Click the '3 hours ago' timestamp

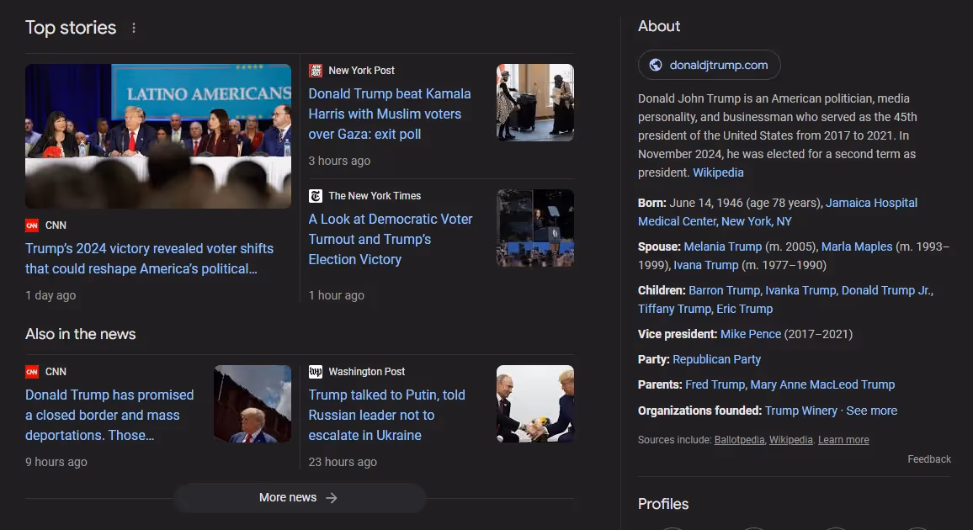pyautogui.click(x=339, y=162)
